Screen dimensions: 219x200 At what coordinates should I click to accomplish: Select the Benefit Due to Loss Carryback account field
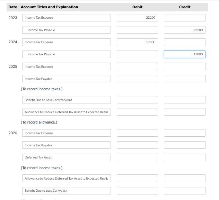point(67,191)
